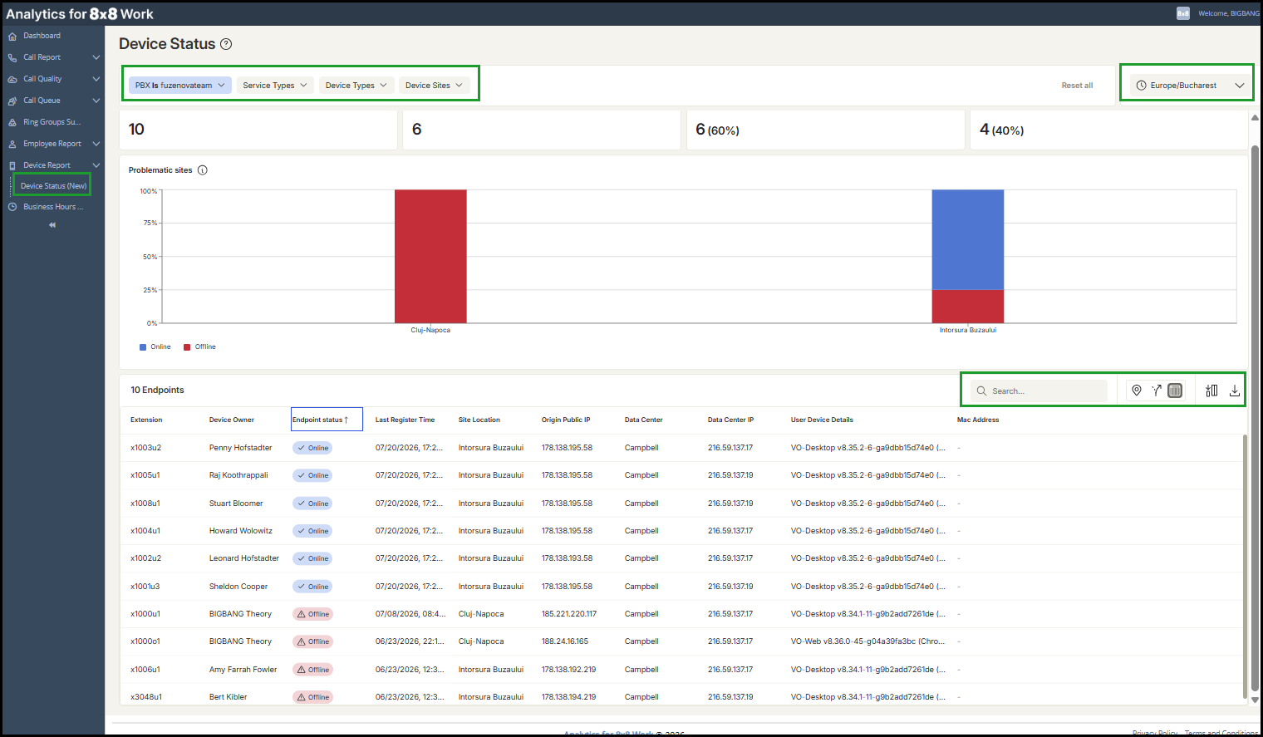The height and width of the screenshot is (737, 1263).
Task: Click the red Cluj-Napoca offline bar
Action: click(x=430, y=256)
